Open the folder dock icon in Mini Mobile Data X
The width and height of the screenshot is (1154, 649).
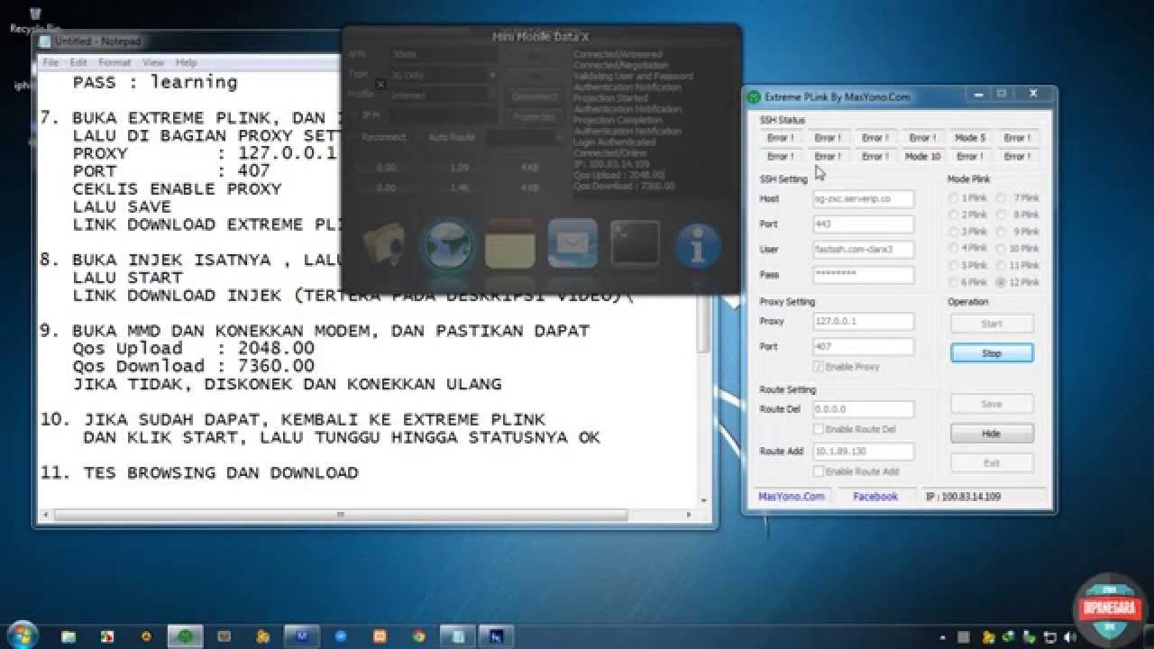click(383, 243)
